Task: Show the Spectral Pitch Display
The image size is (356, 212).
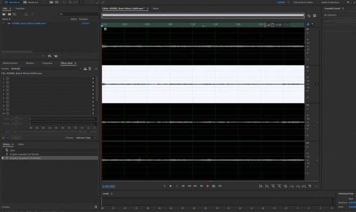Action: (57, 2)
